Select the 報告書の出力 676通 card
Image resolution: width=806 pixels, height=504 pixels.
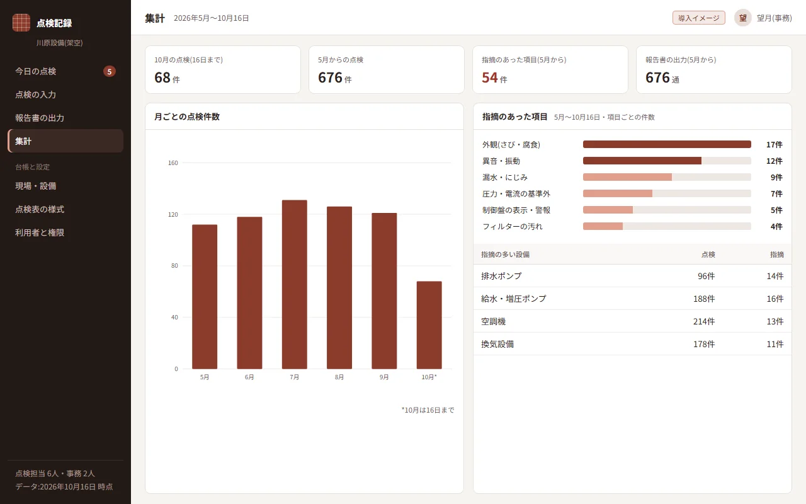(x=714, y=70)
